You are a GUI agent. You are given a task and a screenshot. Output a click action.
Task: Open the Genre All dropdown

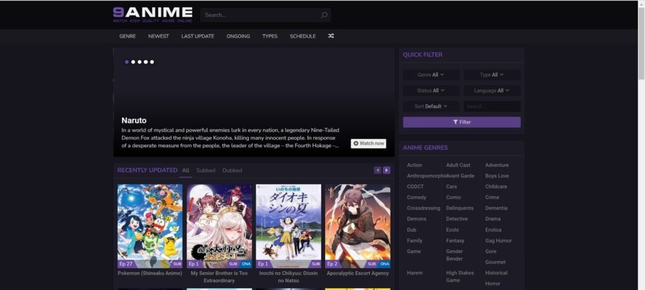(431, 75)
